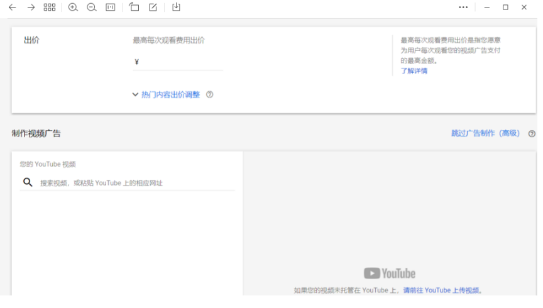This screenshot has width=543, height=308.
Task: Open help icon next to 跳过广告制作
Action: pos(532,134)
